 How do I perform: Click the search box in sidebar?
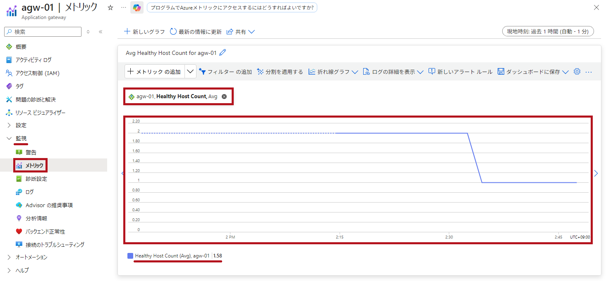click(43, 32)
